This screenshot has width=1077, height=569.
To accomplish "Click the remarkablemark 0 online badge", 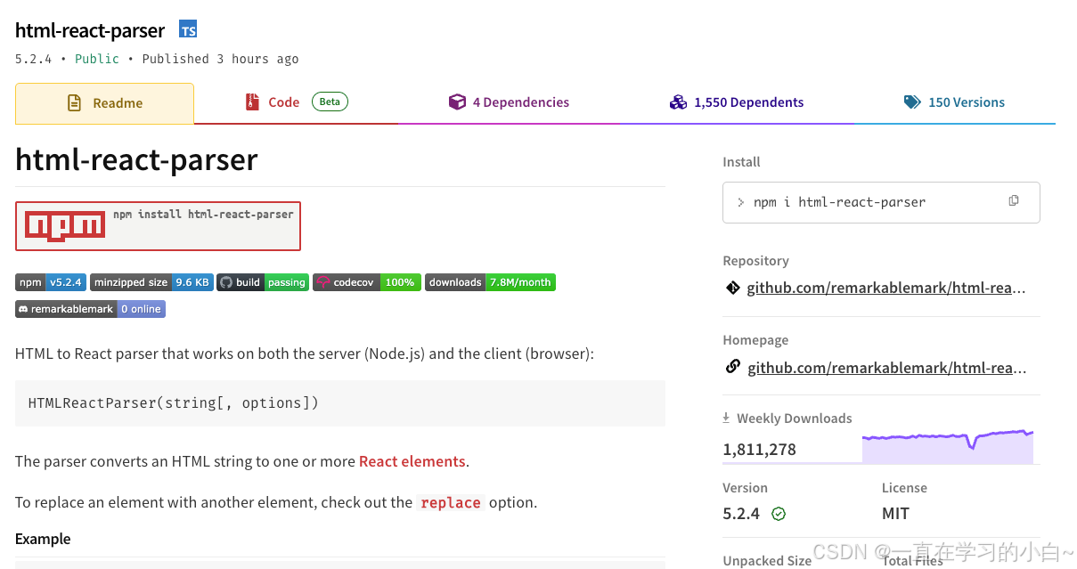I will pyautogui.click(x=90, y=309).
